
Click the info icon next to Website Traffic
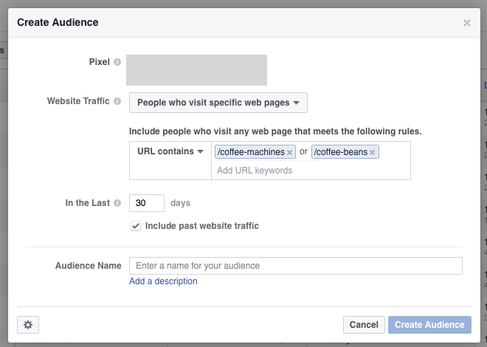(117, 101)
